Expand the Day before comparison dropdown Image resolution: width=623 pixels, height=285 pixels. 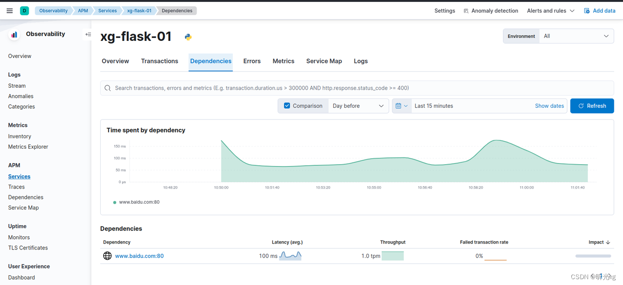358,106
